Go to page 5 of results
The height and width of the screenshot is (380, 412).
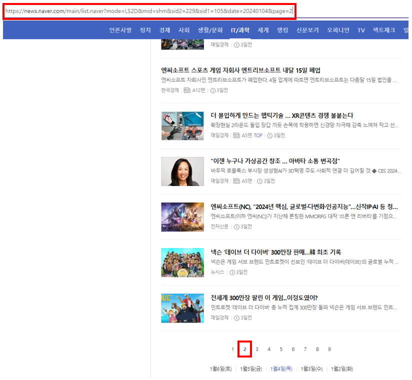point(281,349)
